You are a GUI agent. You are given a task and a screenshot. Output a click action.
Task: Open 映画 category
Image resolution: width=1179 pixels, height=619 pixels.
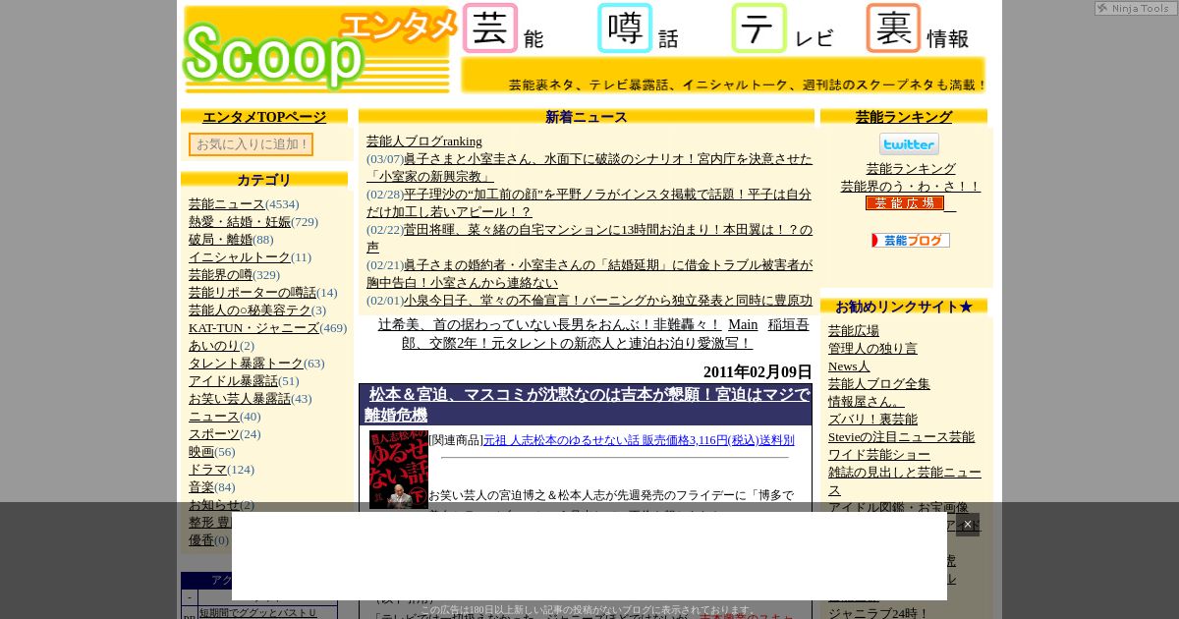(201, 452)
